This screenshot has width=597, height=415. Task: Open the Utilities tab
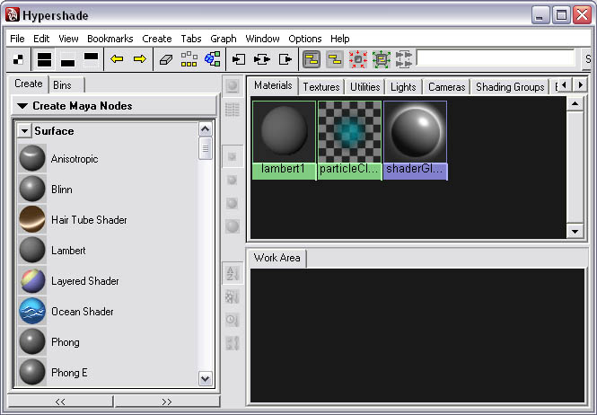[364, 87]
